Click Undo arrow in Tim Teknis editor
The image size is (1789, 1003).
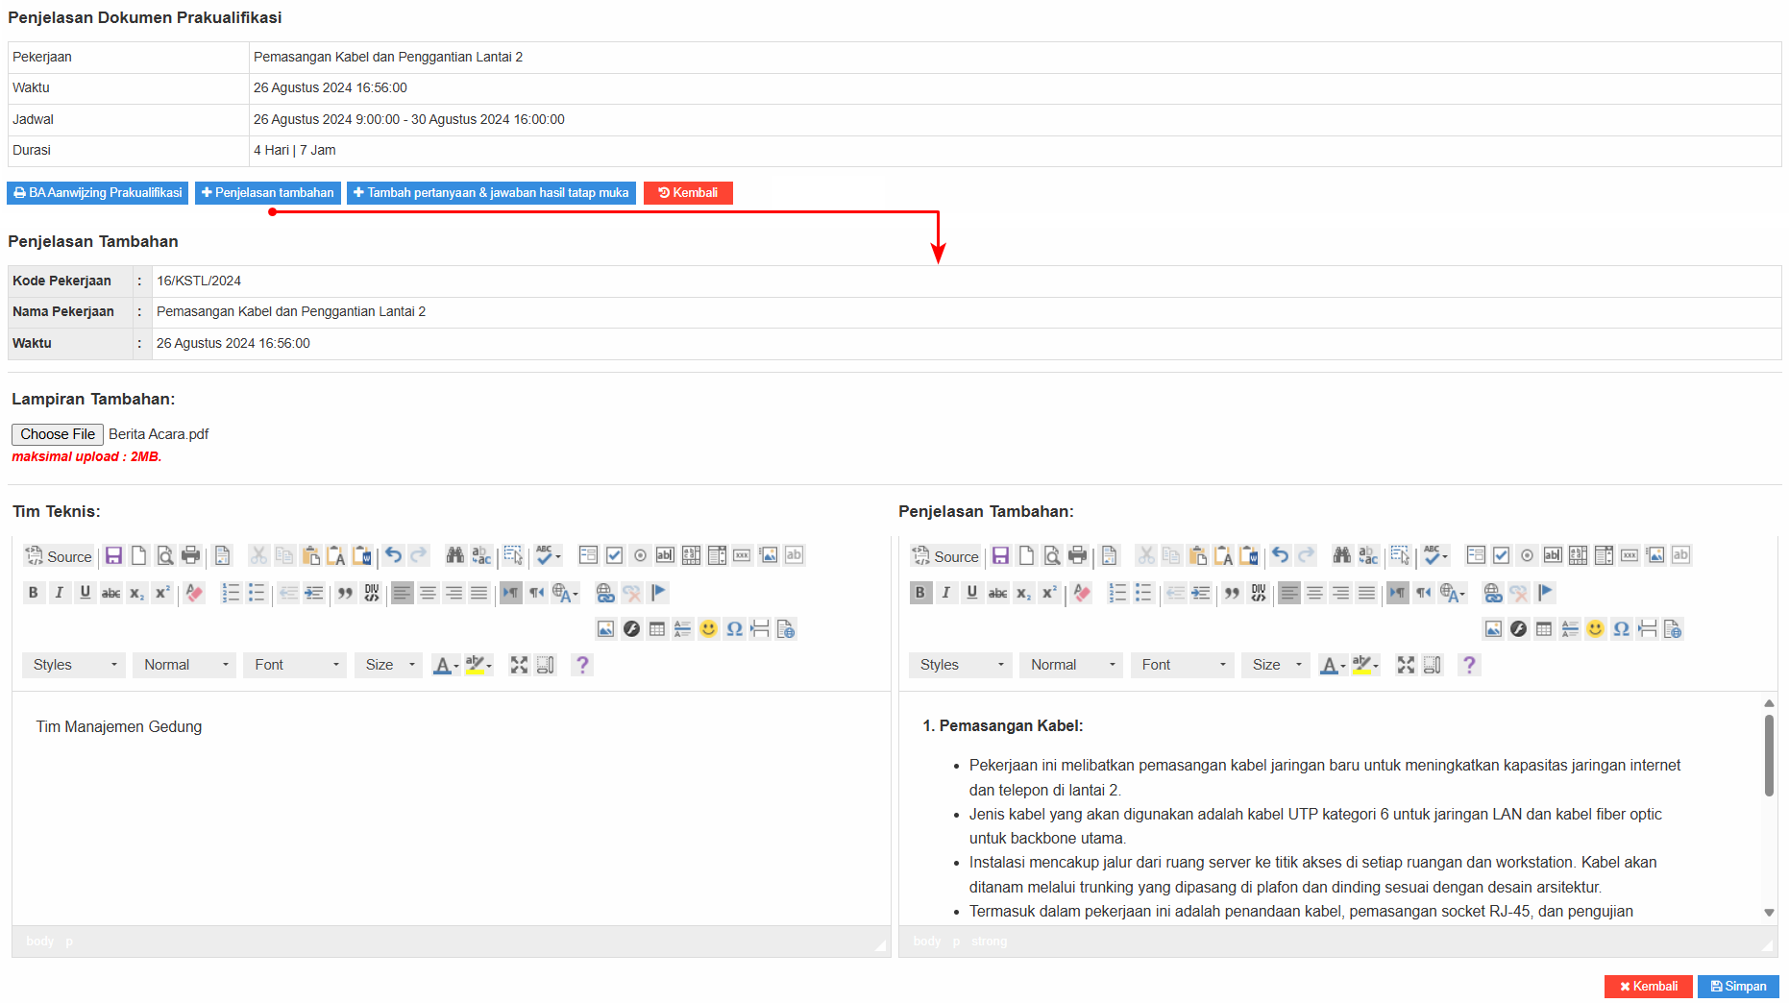point(393,555)
